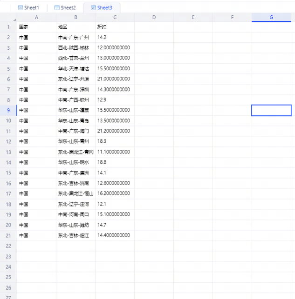Select the cell containing 14.2
This screenshot has width=295, height=299.
point(115,37)
